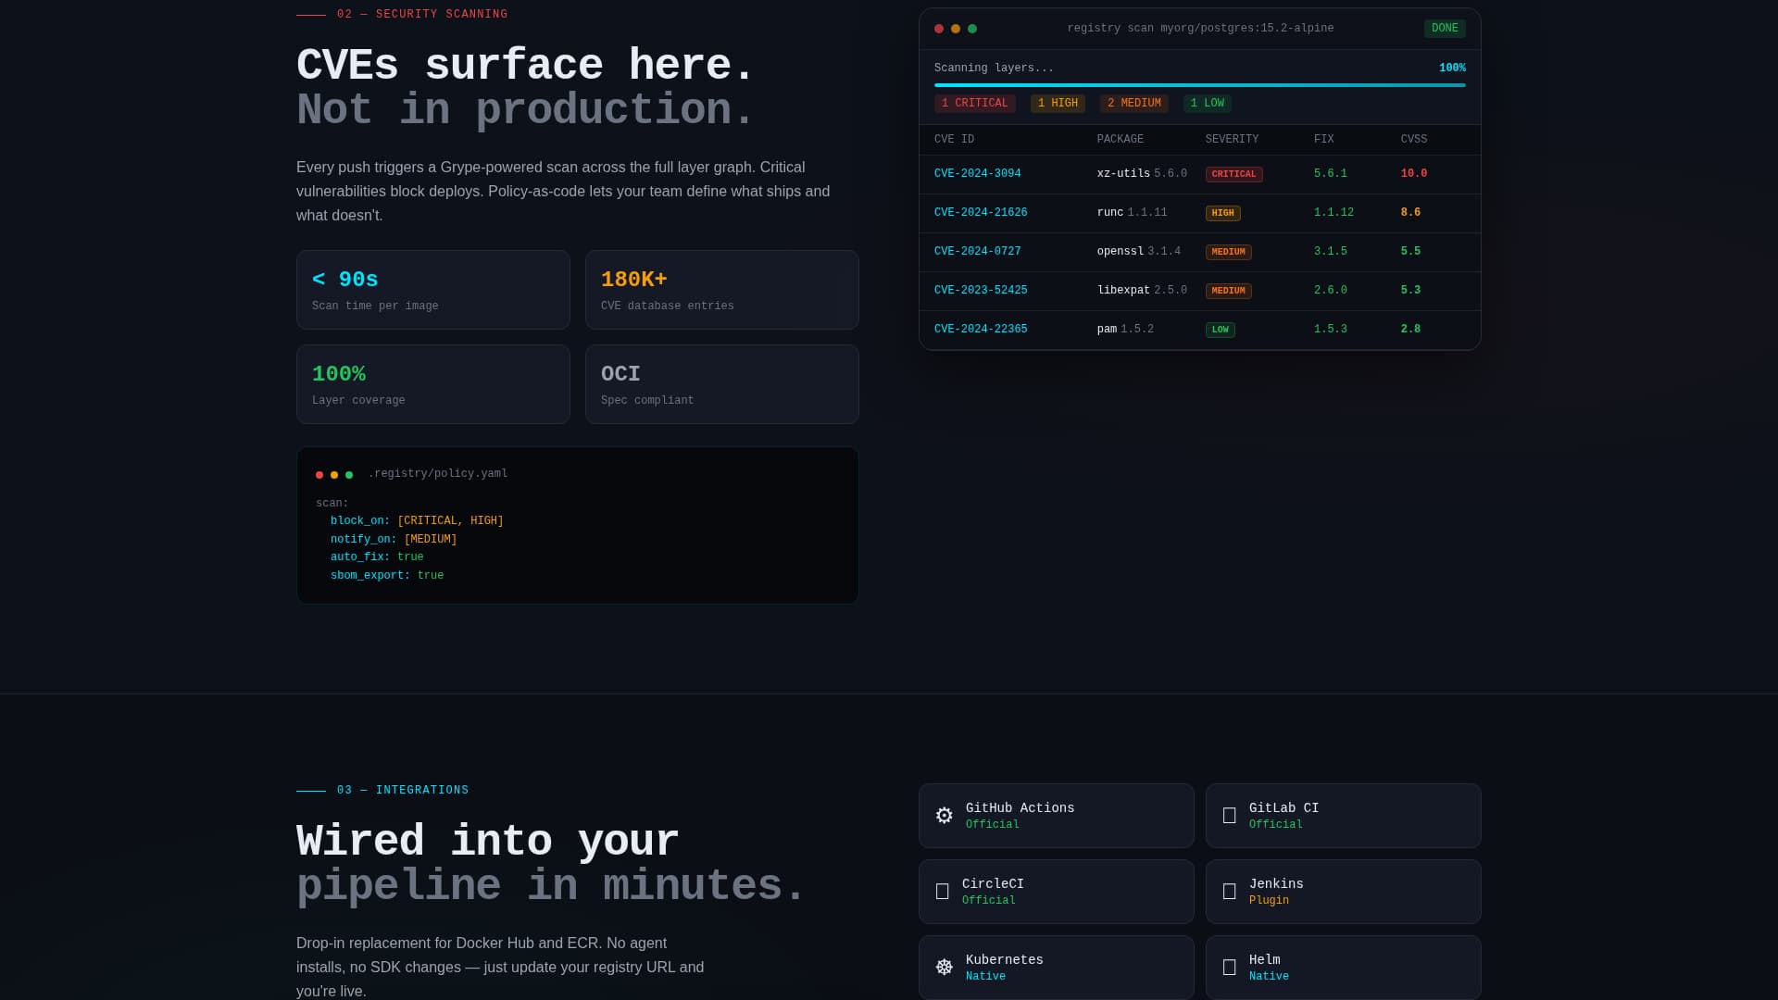Click the CRITICAL severity tag for xz-utils
This screenshot has width=1778, height=1000.
[1233, 174]
